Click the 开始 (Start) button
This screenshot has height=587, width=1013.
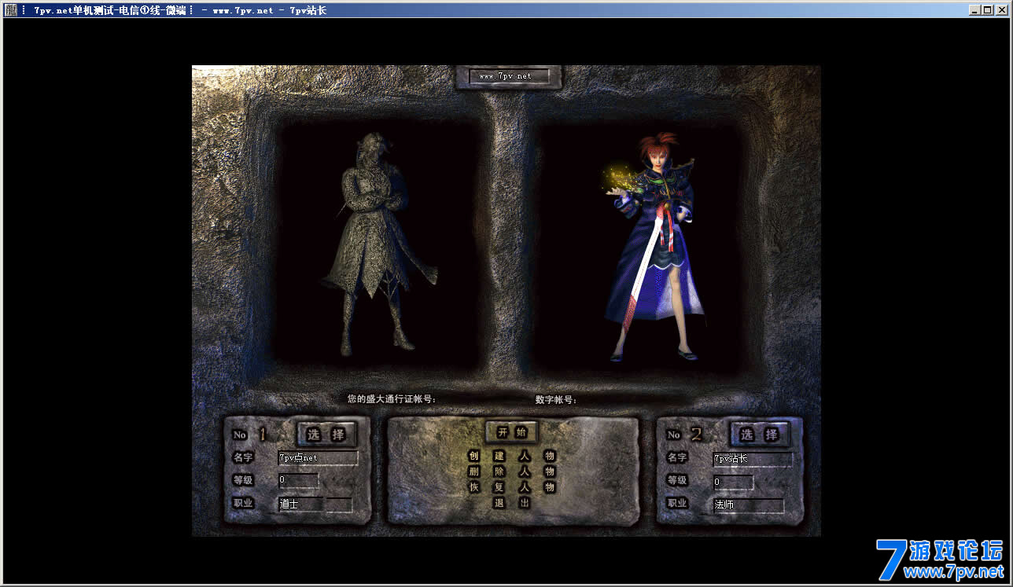(x=512, y=432)
